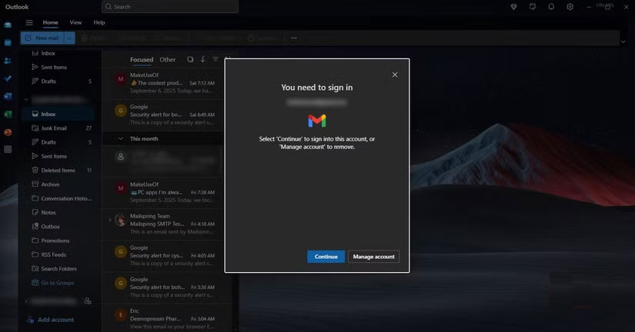Open the View menu tab
635x332 pixels.
pyautogui.click(x=75, y=22)
